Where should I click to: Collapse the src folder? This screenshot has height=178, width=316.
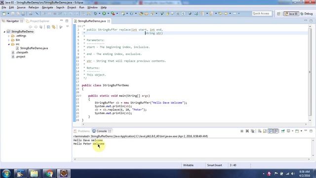9,44
